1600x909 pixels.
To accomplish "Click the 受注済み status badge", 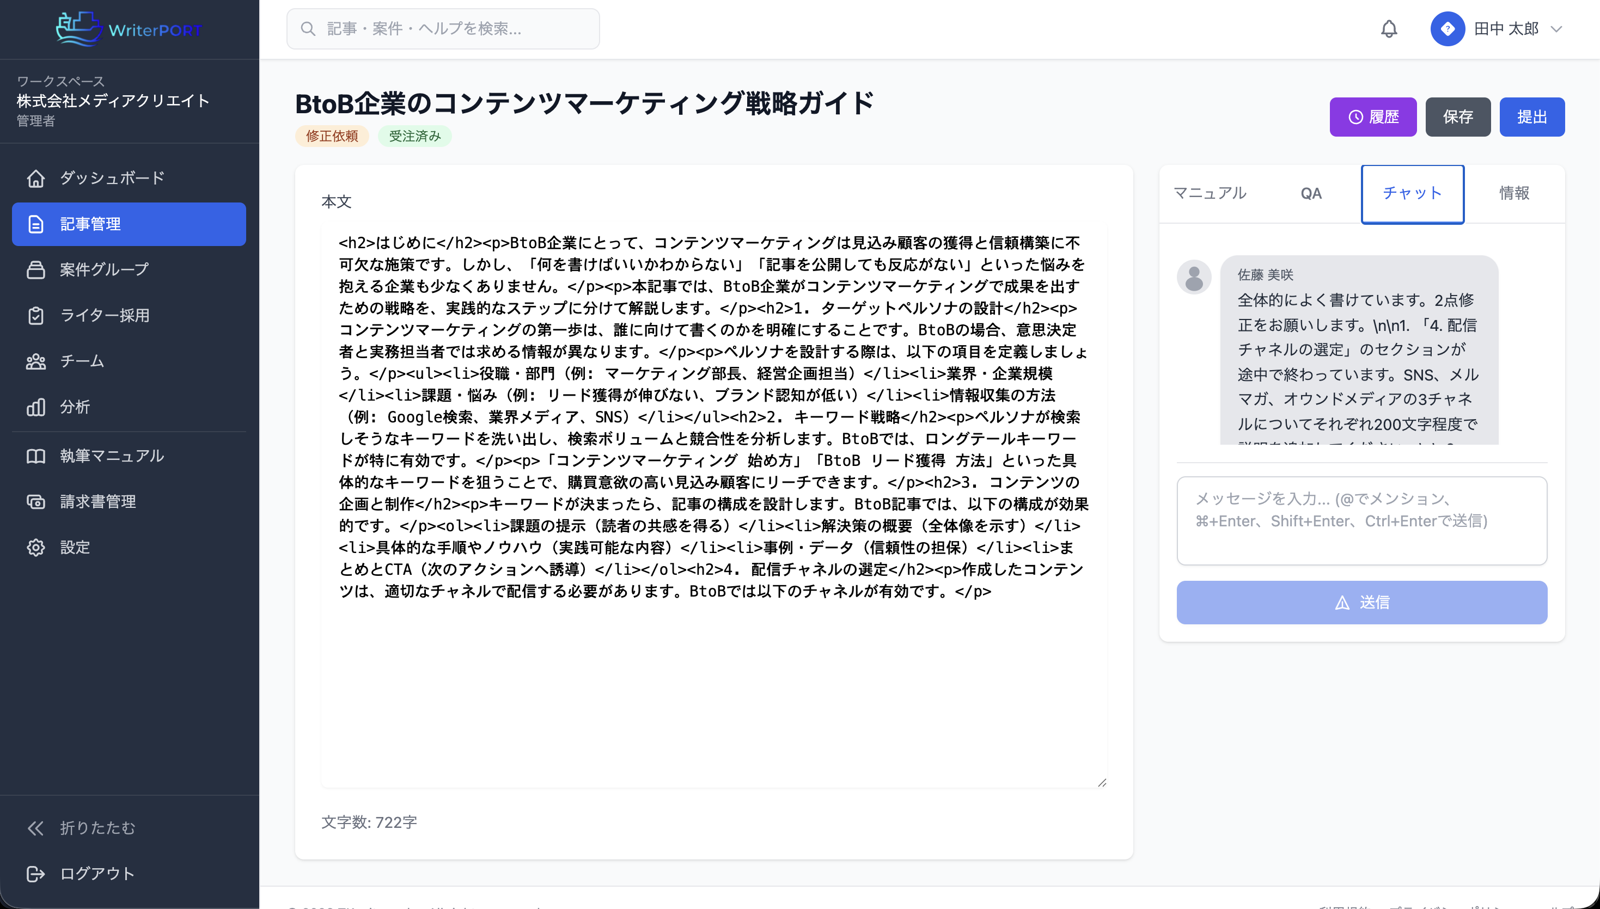I will 414,136.
